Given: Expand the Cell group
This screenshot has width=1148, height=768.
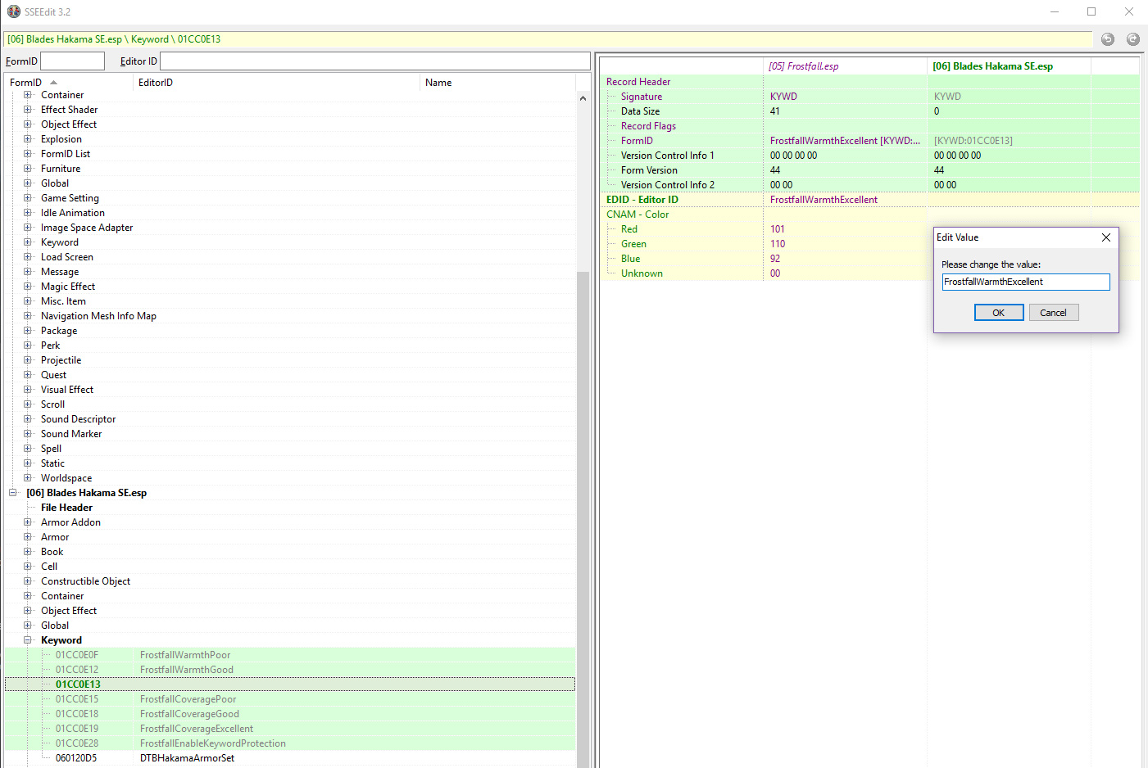Looking at the screenshot, I should point(27,567).
